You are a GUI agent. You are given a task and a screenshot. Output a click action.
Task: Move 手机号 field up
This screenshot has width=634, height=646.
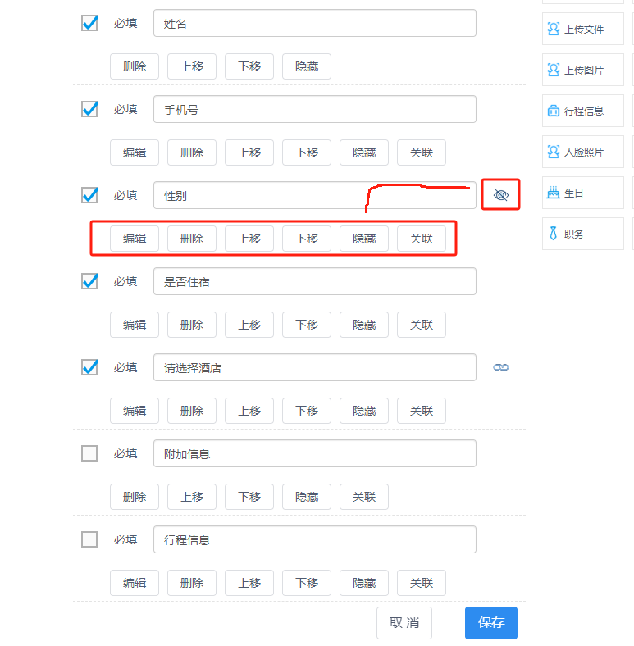[x=249, y=152]
